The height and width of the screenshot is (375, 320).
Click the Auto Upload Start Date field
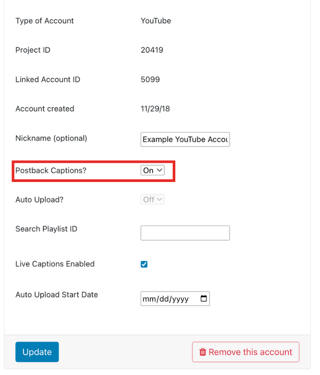[x=175, y=299]
